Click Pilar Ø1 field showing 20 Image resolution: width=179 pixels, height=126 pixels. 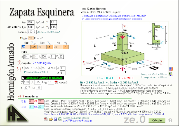point(62,57)
